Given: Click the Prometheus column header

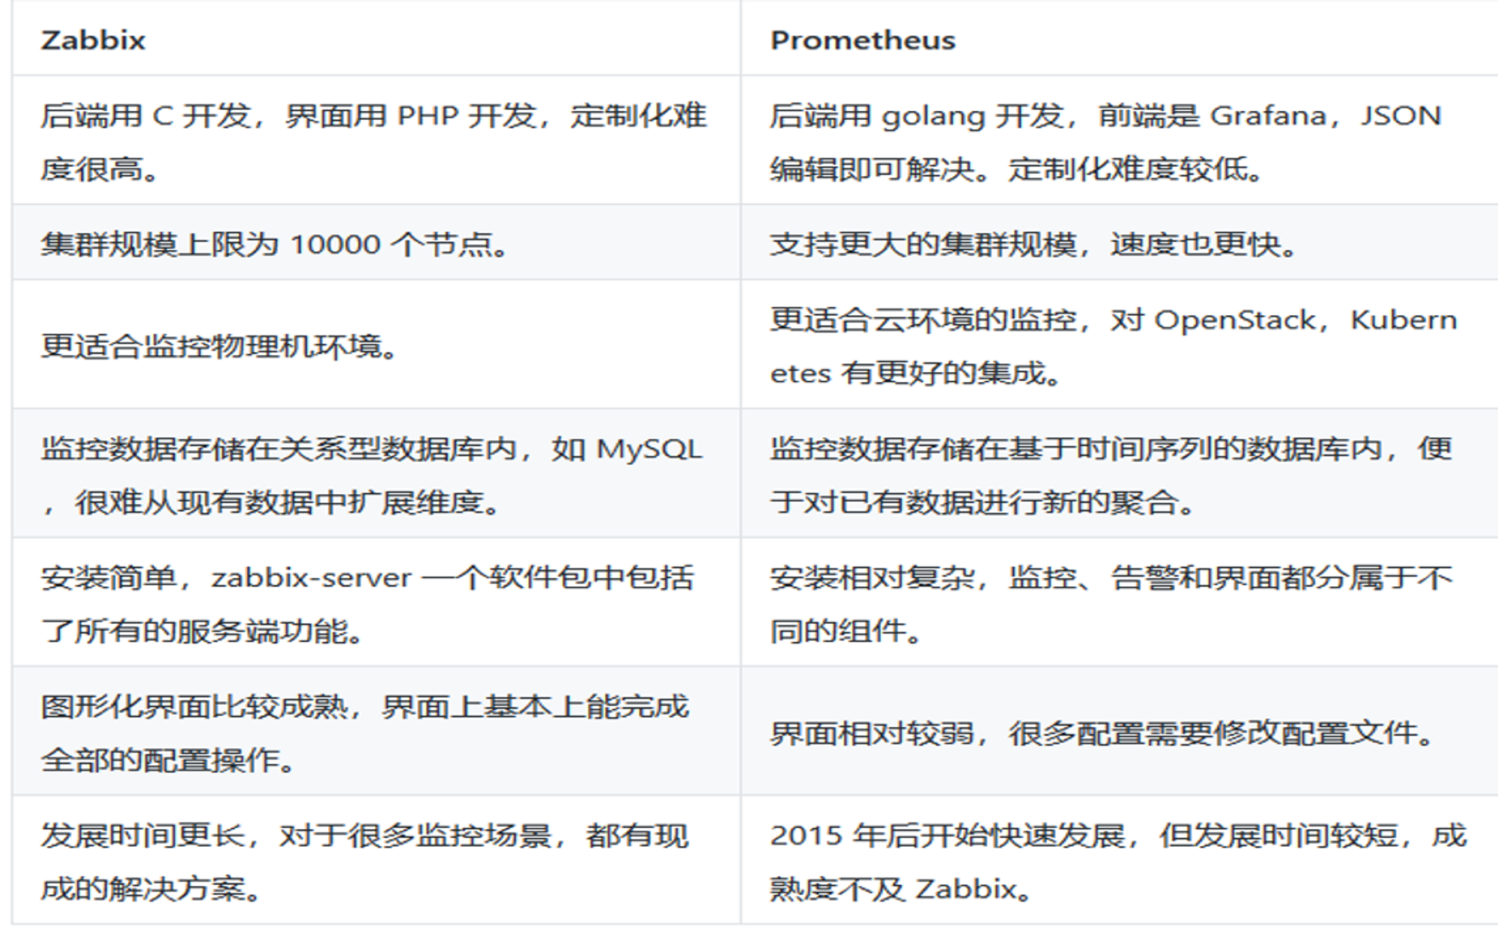Looking at the screenshot, I should (863, 40).
